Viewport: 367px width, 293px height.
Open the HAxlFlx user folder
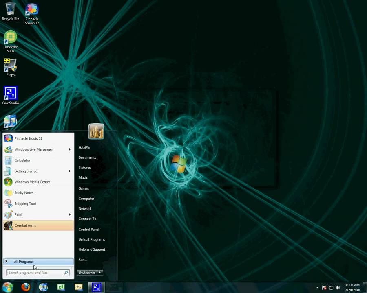coord(84,147)
